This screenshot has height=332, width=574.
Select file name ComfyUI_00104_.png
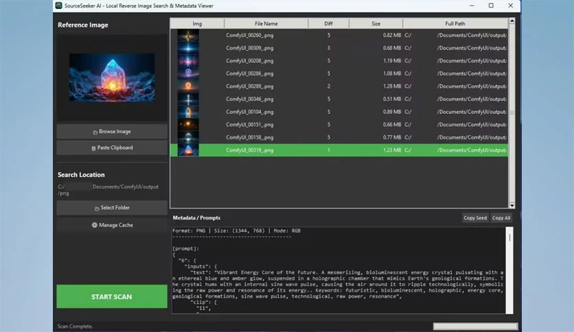(250, 112)
